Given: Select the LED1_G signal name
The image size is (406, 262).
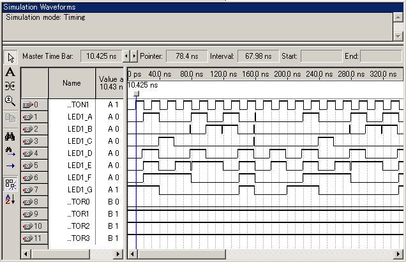Looking at the screenshot, I should [x=80, y=190].
